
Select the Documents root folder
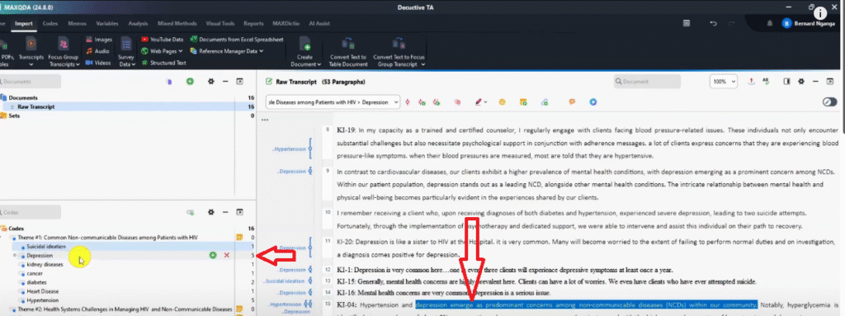click(x=22, y=97)
